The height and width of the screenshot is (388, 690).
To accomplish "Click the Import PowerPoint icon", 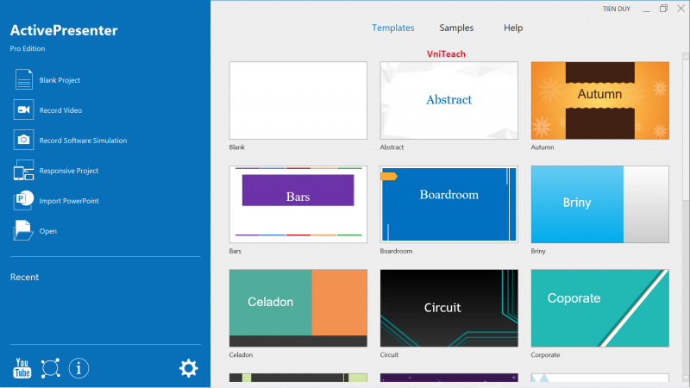I will [23, 200].
